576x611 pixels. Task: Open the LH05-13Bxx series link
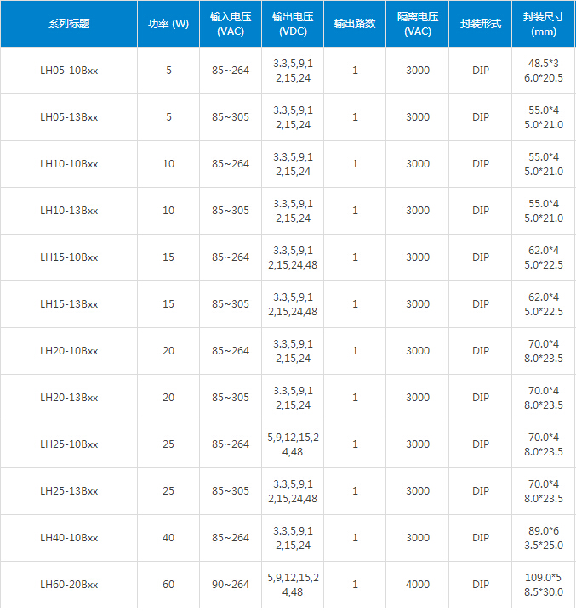pos(69,117)
